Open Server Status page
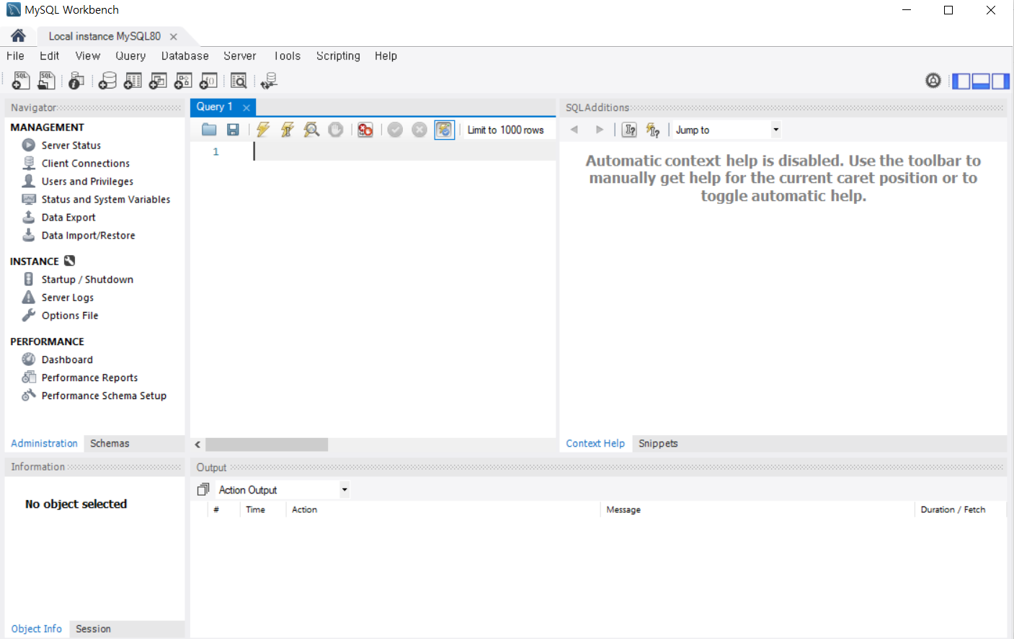 71,145
